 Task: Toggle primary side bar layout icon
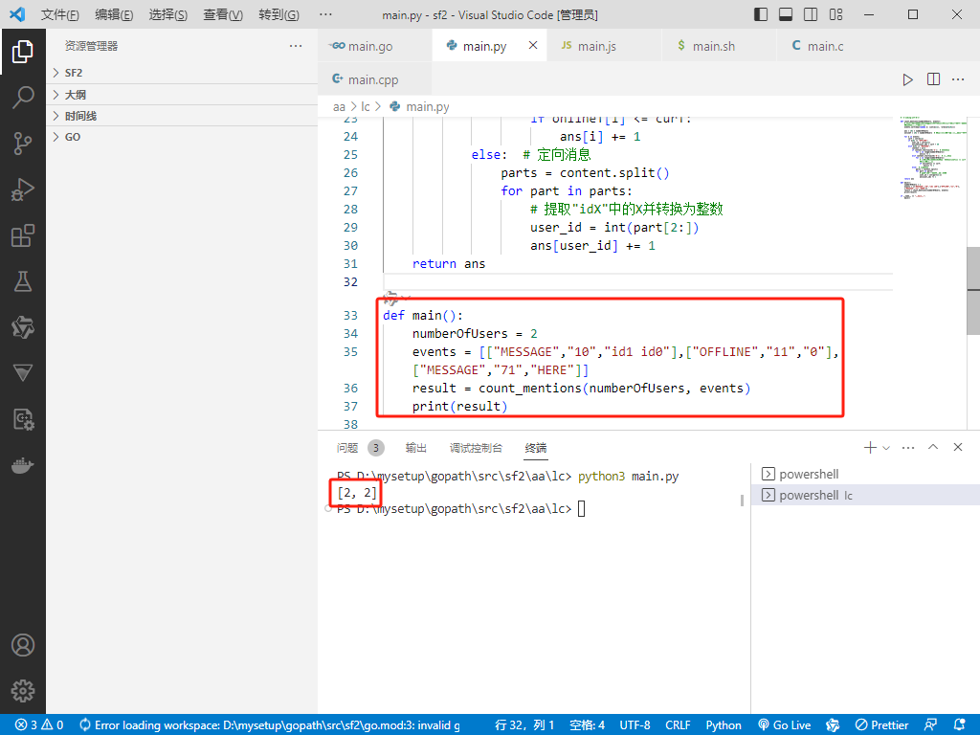[x=761, y=14]
